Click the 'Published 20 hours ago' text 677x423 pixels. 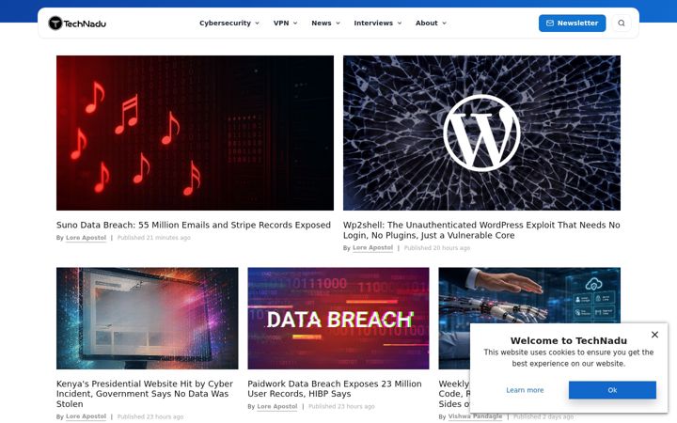437,248
